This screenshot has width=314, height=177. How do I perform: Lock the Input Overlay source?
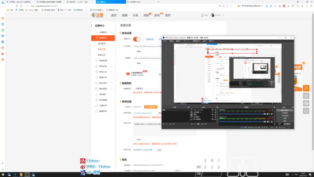point(215,110)
